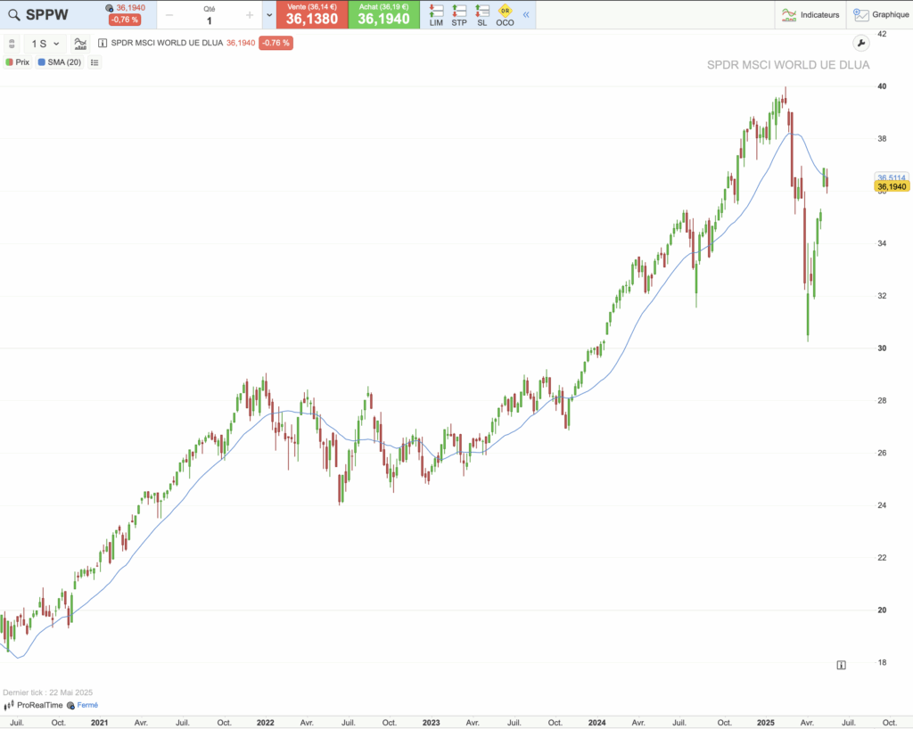Decrease quantity with the minus button
Screen dimensions: 913x729
tap(169, 15)
